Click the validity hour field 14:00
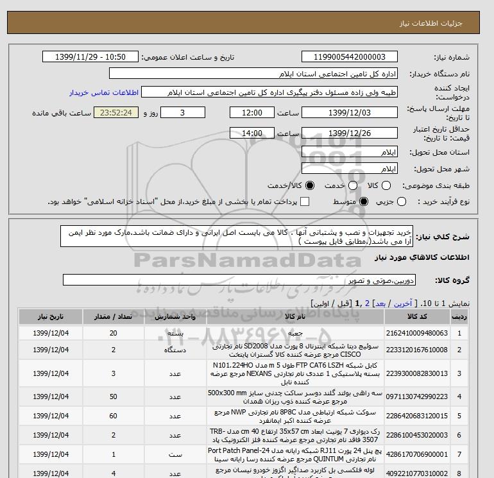Screen dimensions: 494x478 [251, 133]
